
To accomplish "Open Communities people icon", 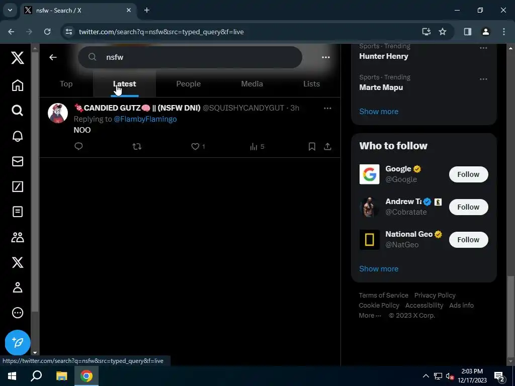I will click(18, 237).
